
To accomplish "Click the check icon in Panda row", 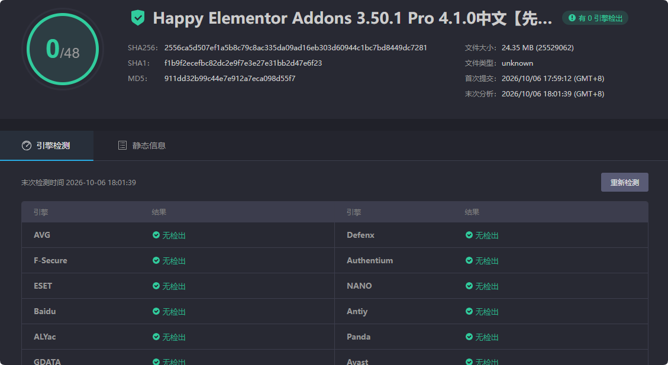I will click(469, 337).
